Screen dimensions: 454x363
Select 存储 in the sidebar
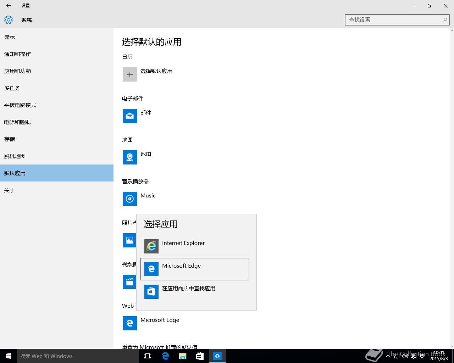[x=57, y=139]
